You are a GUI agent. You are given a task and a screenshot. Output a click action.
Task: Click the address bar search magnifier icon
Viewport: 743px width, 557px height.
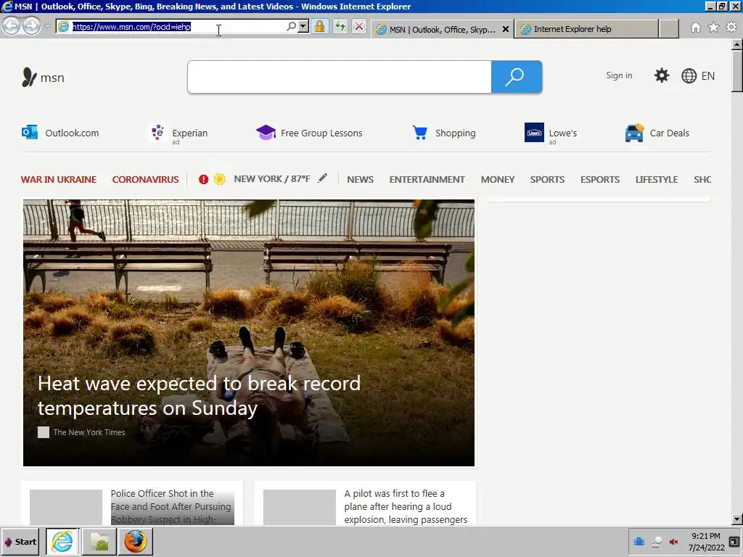pyautogui.click(x=291, y=27)
